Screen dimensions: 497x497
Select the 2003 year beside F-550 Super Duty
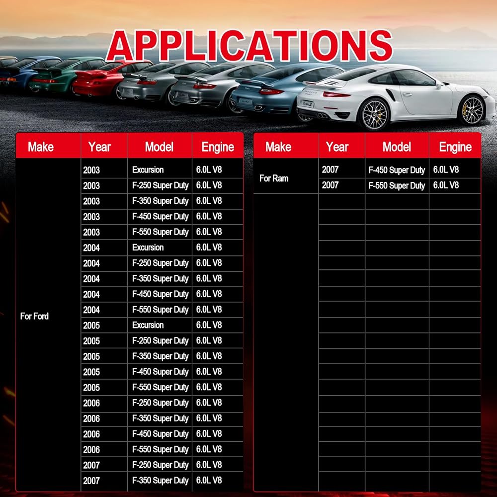coord(91,232)
